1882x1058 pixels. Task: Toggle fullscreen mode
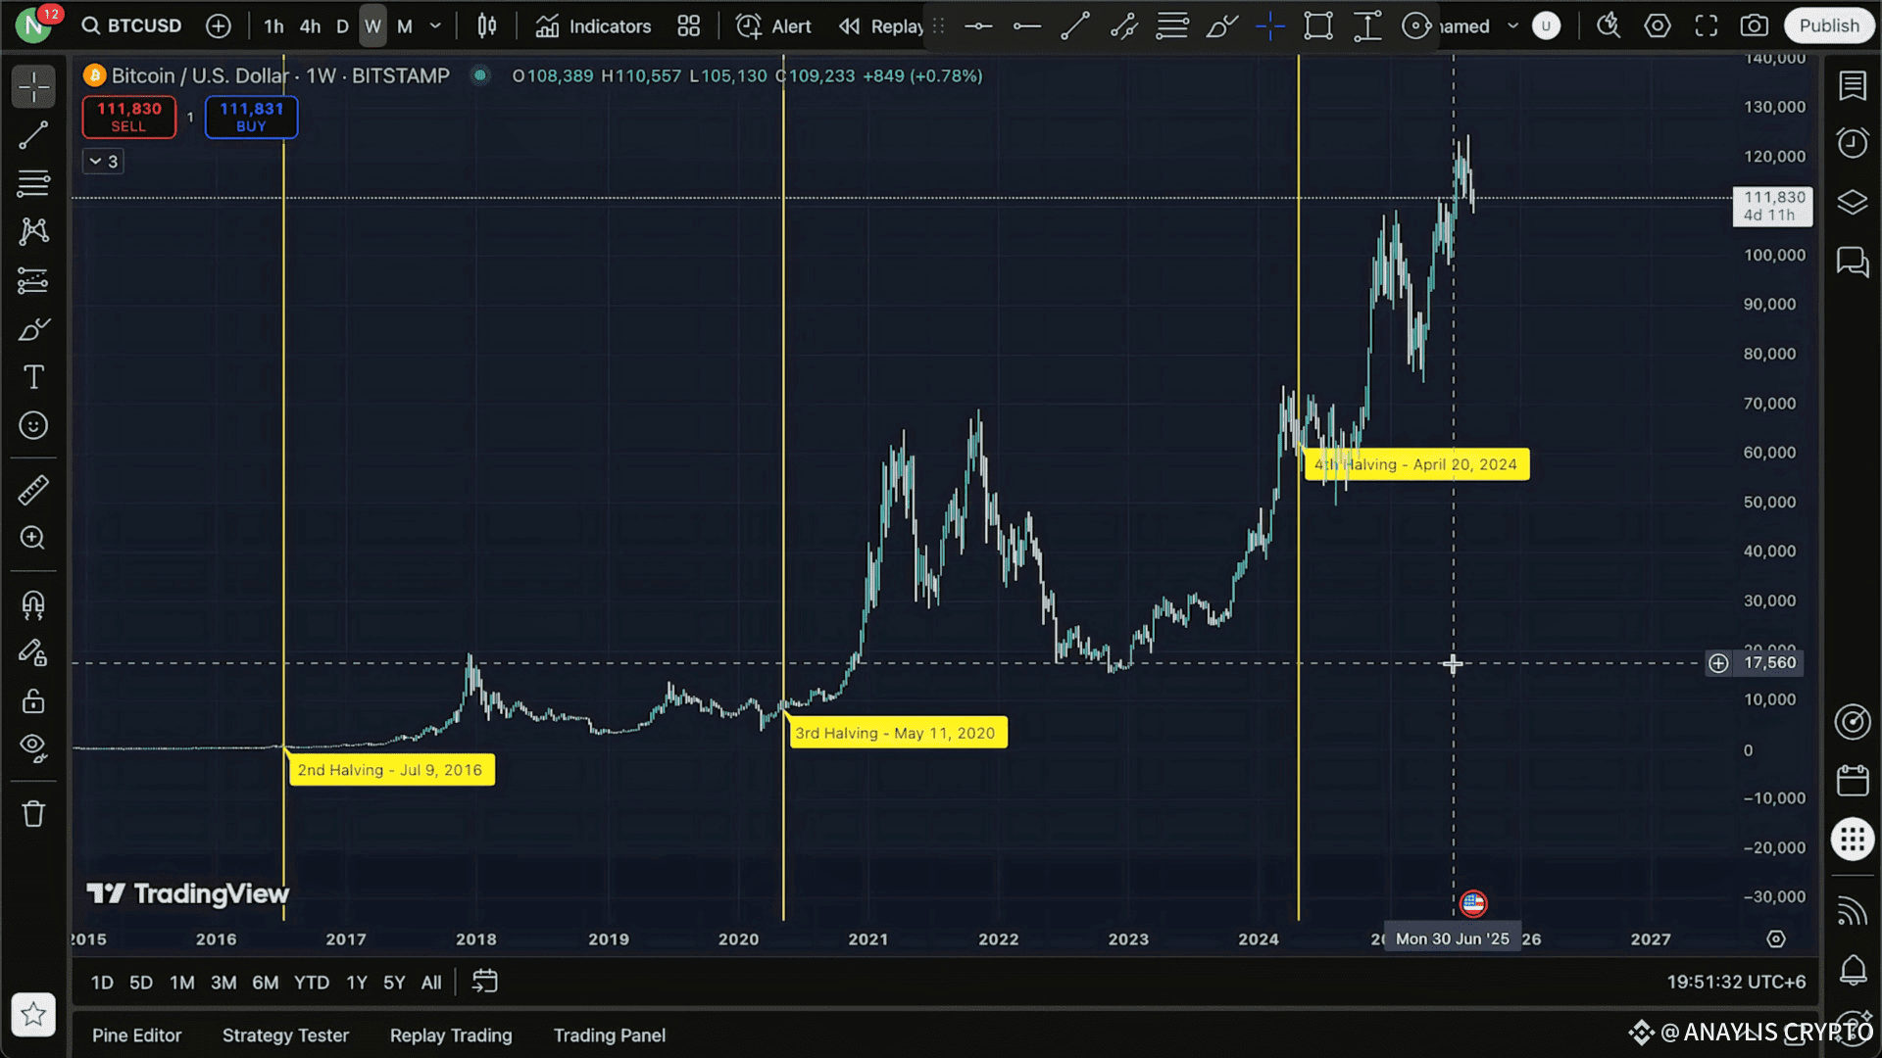pos(1707,26)
